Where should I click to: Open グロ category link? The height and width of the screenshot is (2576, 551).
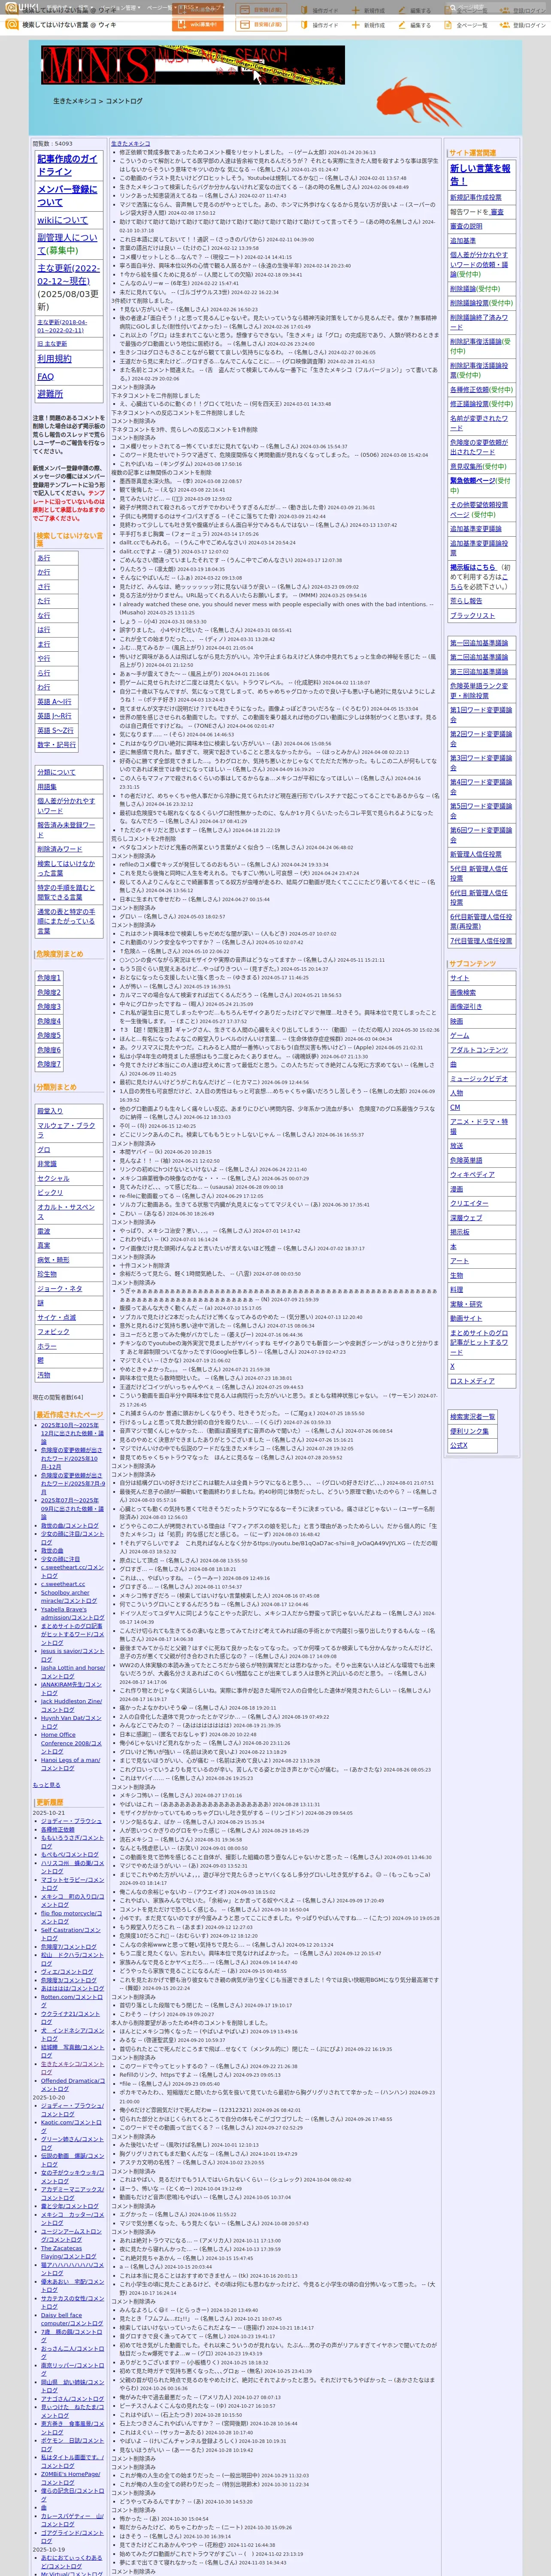44,1150
